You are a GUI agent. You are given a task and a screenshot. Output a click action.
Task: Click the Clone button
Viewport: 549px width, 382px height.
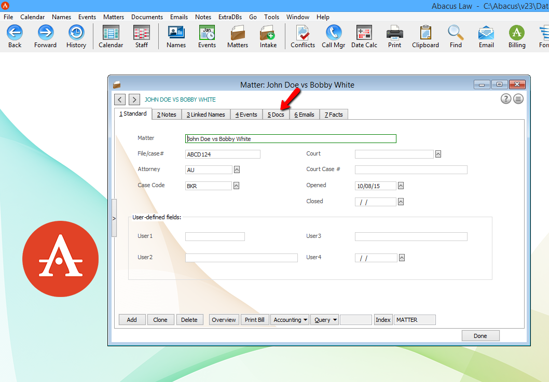pos(160,320)
